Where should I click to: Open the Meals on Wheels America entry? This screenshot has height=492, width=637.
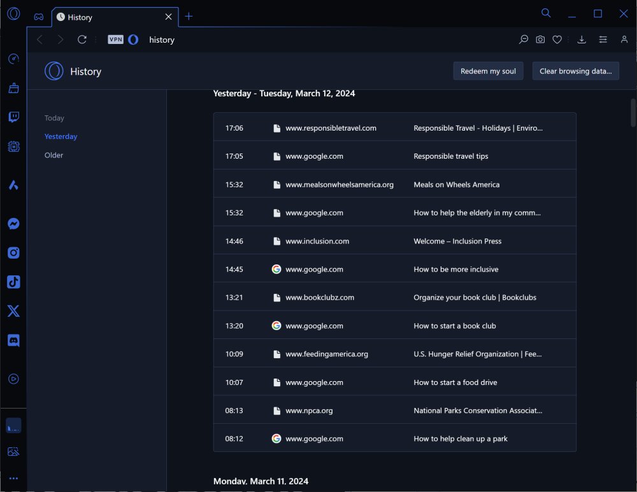pos(456,185)
